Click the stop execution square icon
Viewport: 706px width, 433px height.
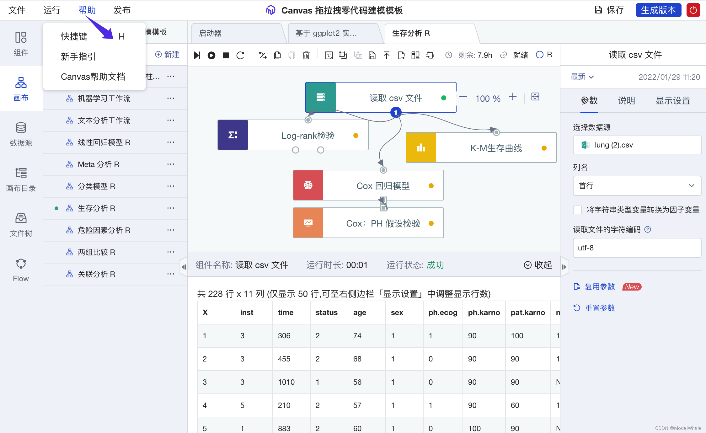[226, 56]
